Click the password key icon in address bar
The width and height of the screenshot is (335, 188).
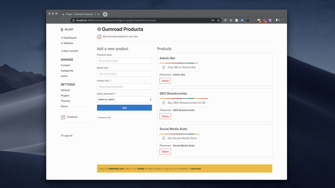coord(213,20)
